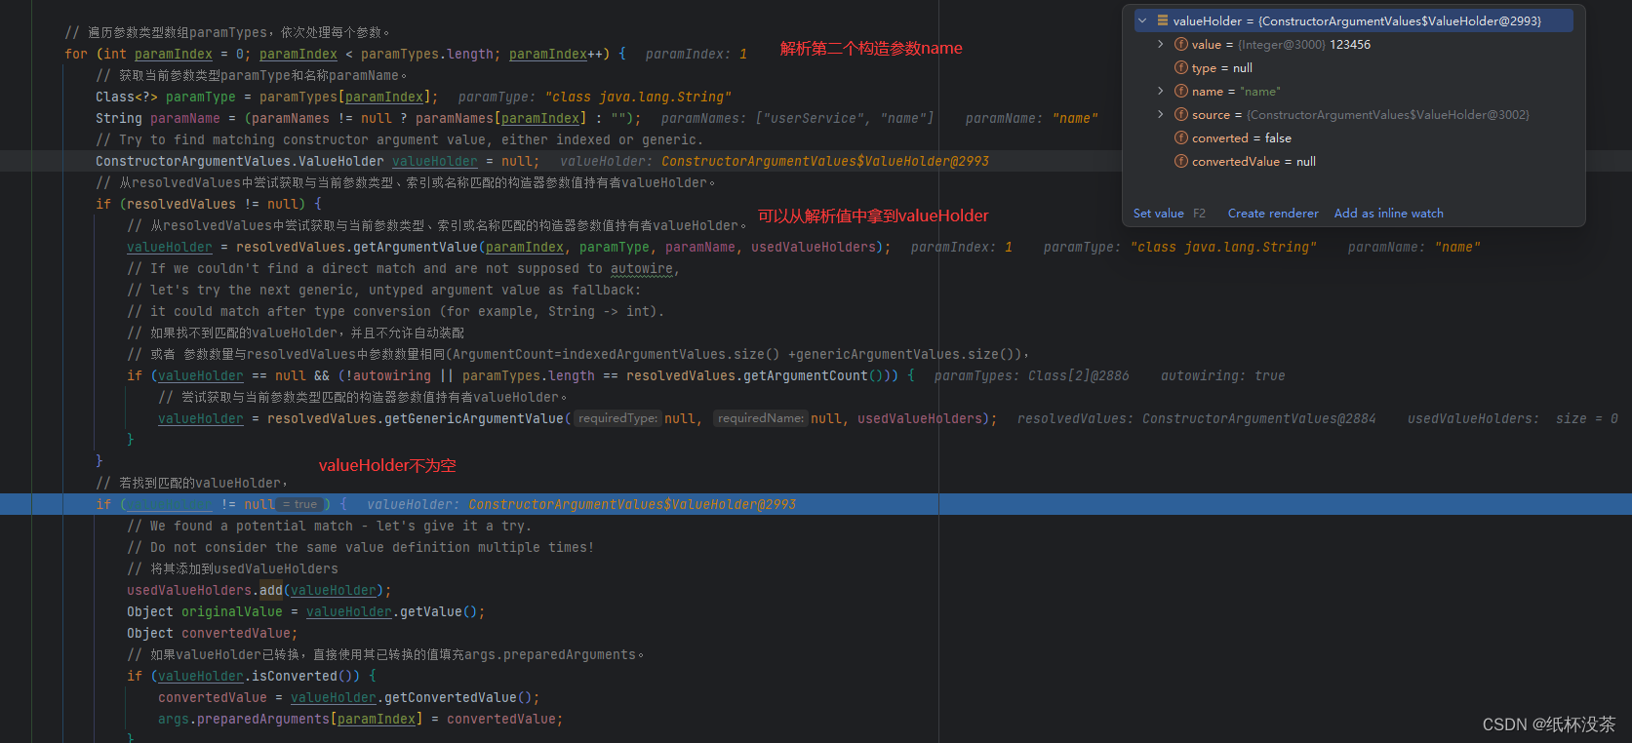Screen dimensions: 1632x743
Task: Select the converted = false row
Action: 1353,137
